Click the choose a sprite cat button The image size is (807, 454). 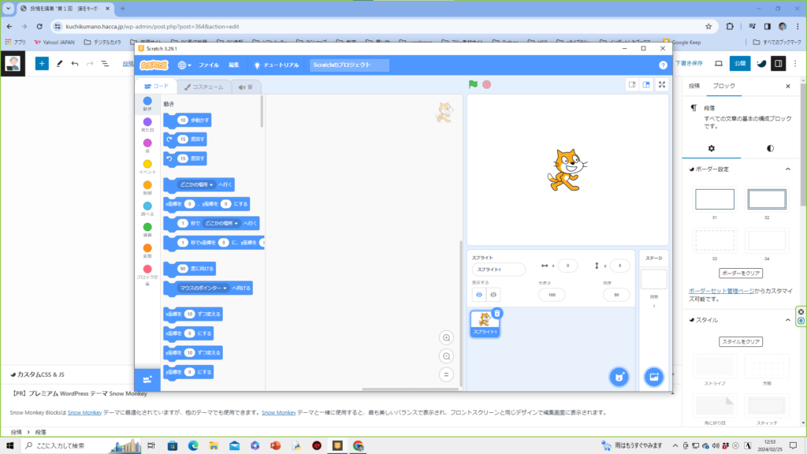coord(619,377)
